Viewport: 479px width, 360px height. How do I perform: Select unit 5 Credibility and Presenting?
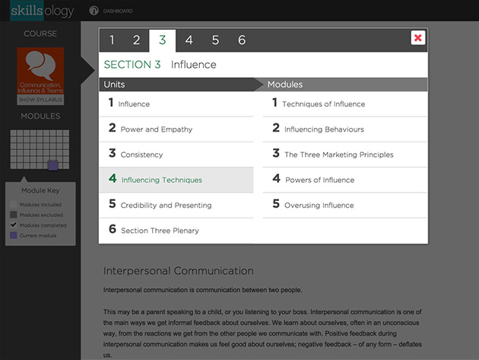tap(166, 205)
